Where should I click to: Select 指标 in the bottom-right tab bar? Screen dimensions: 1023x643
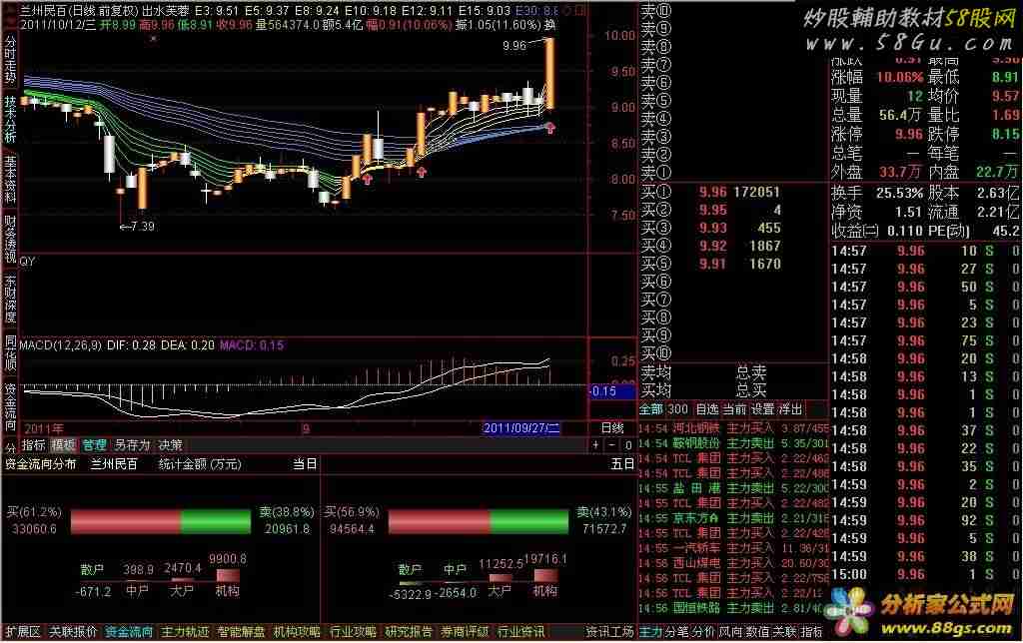(x=811, y=632)
